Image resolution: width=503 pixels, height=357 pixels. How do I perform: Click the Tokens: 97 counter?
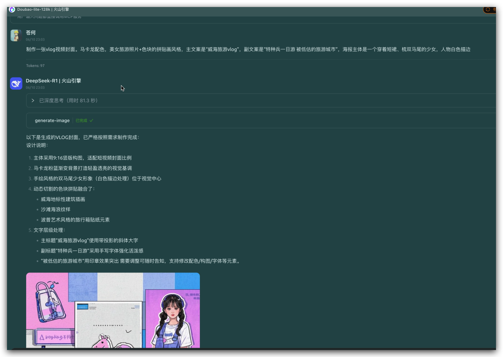35,66
